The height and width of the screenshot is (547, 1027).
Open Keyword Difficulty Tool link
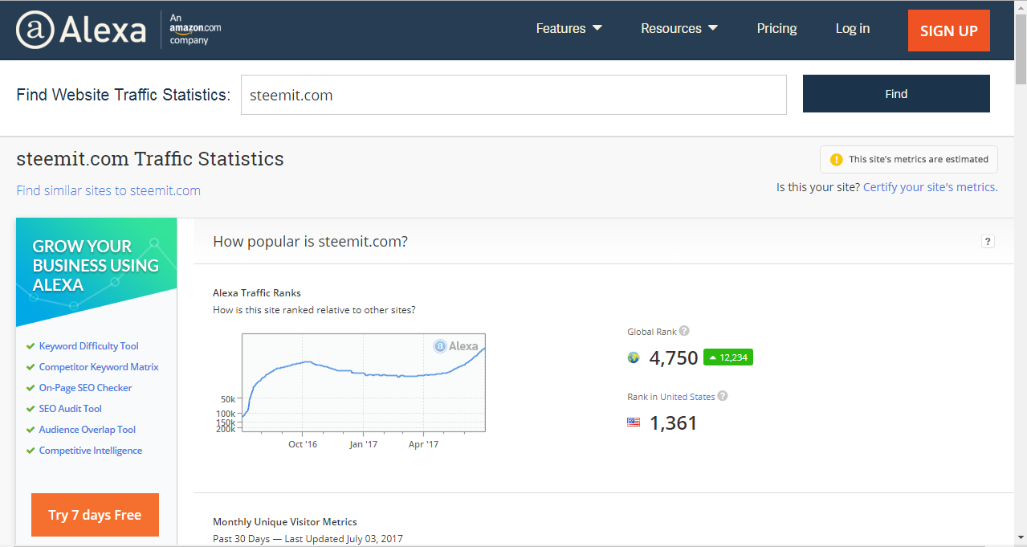(88, 346)
